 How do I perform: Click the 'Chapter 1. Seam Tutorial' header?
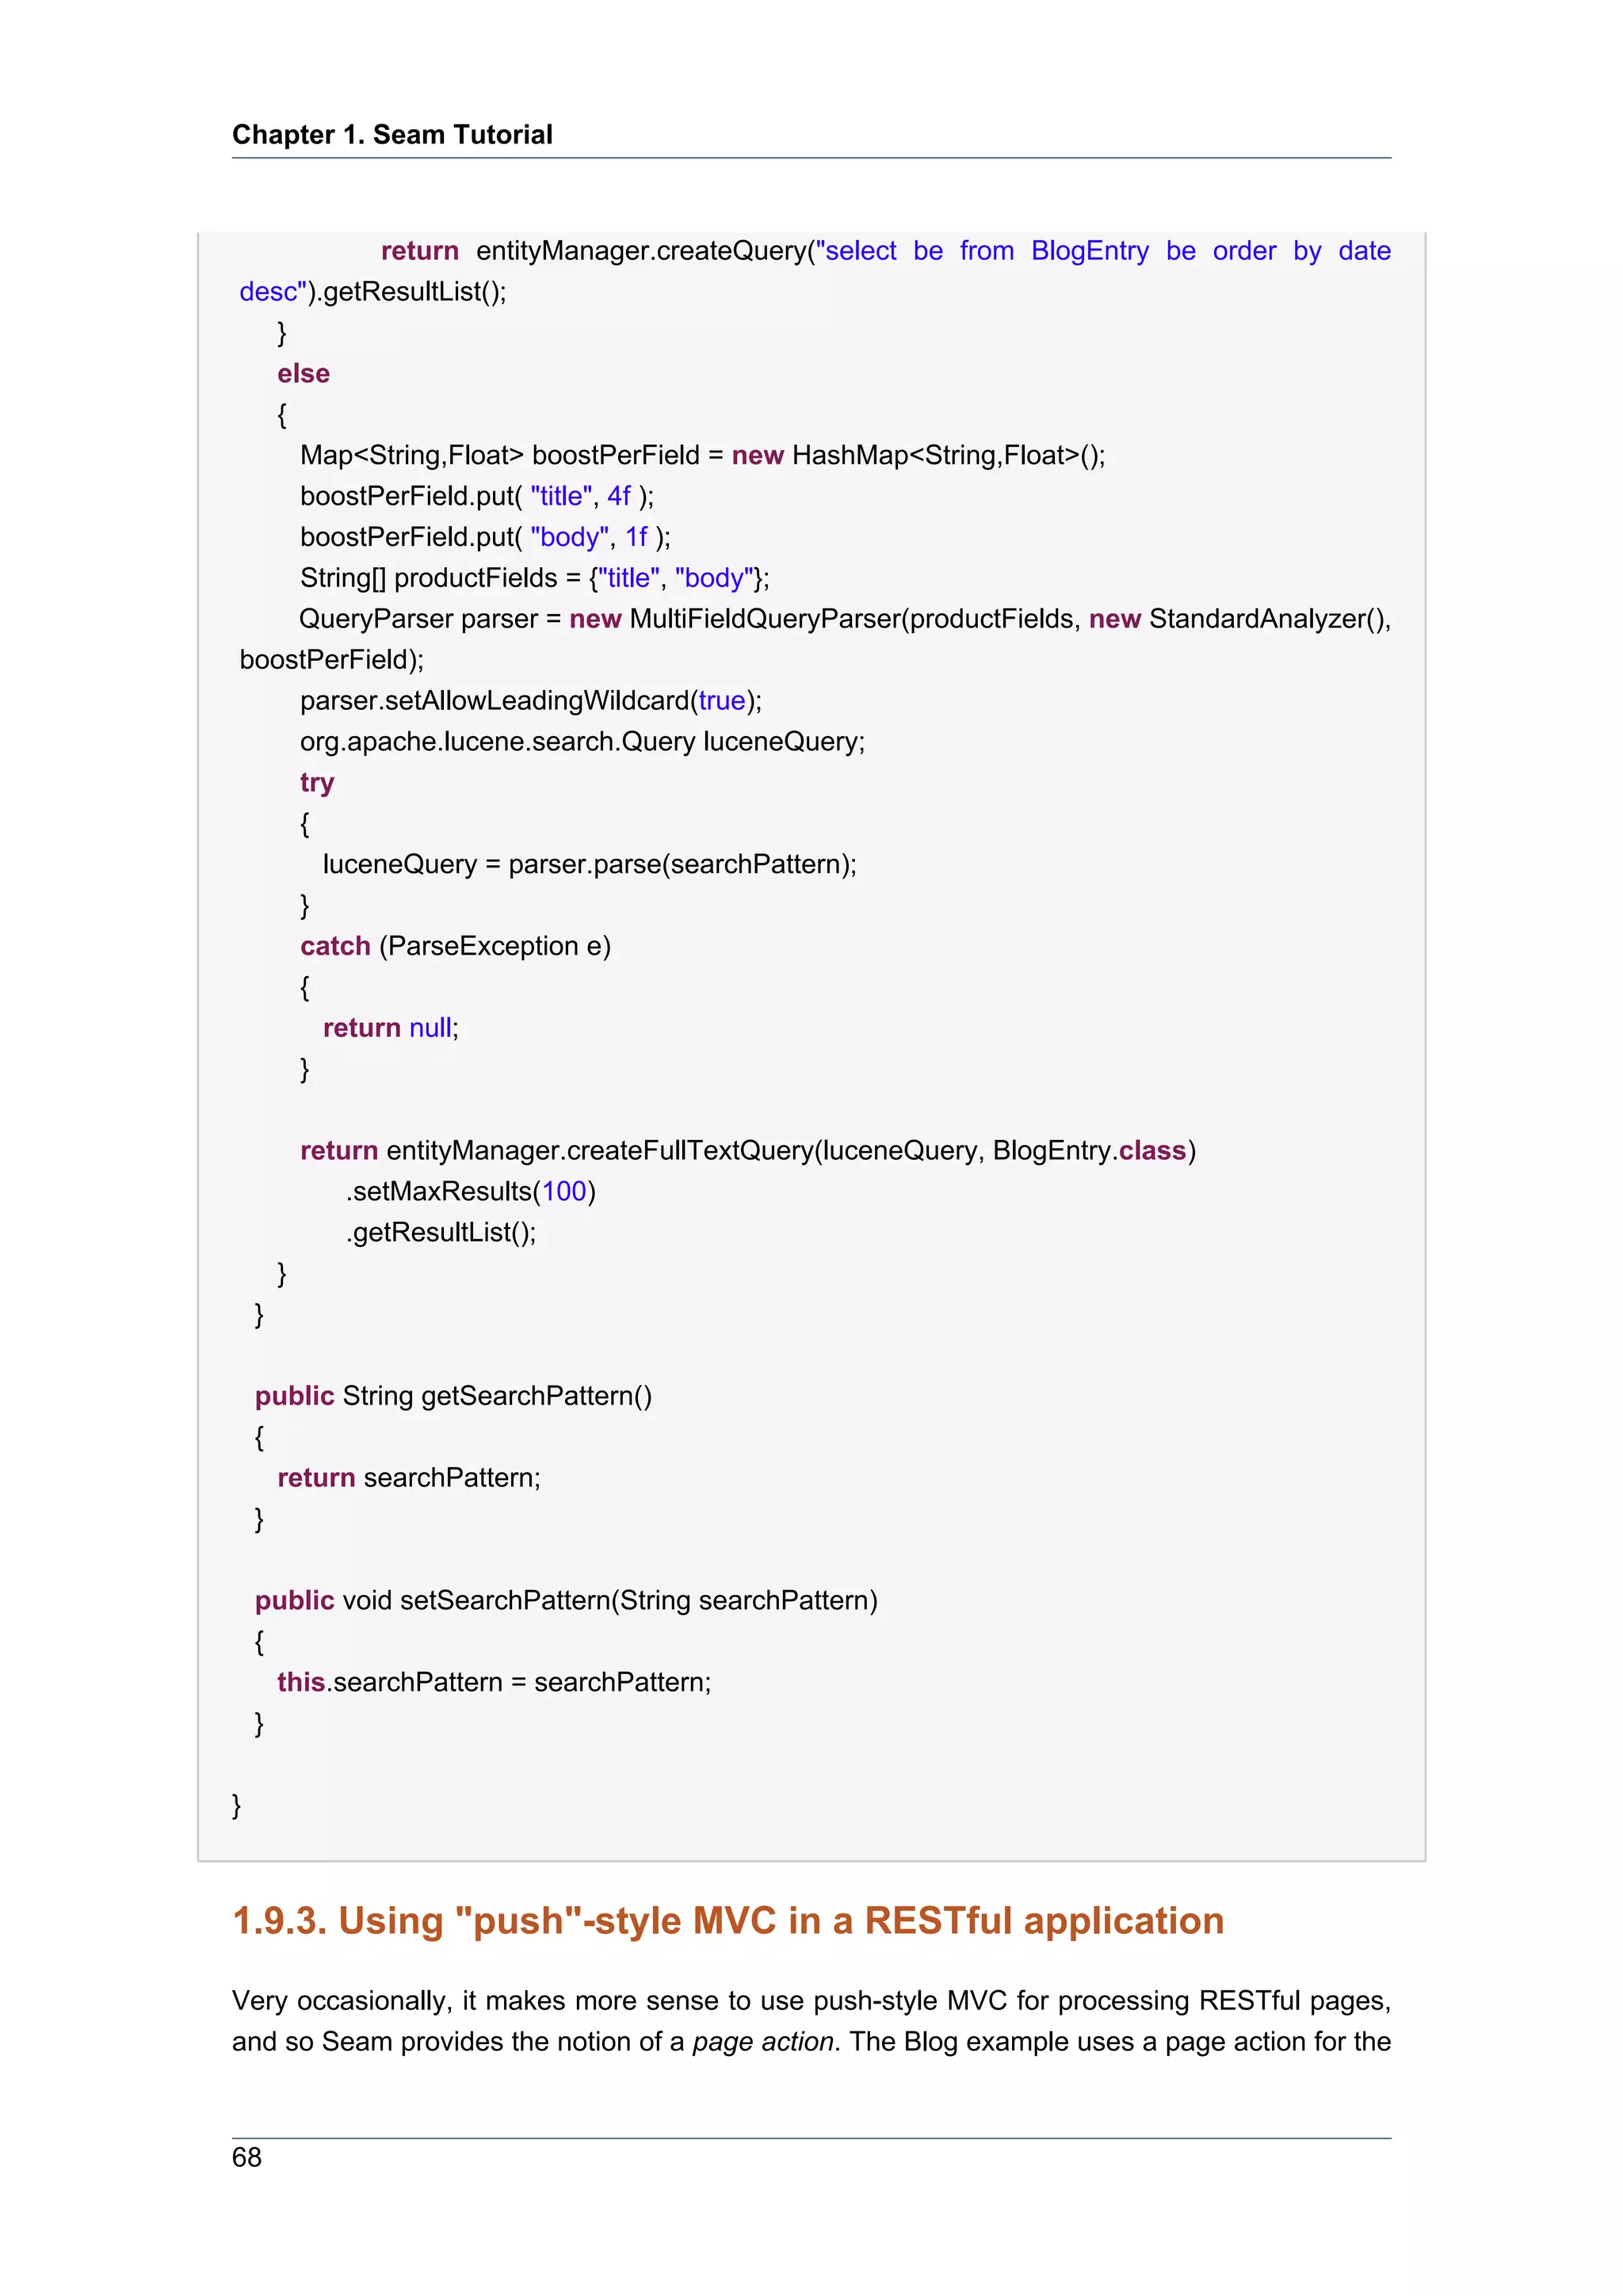392,135
